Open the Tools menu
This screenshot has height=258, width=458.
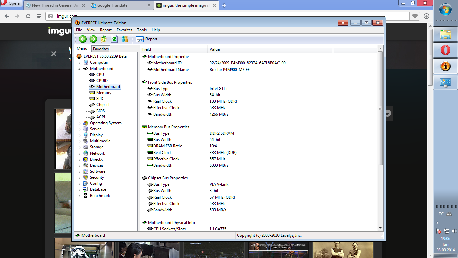(x=142, y=30)
